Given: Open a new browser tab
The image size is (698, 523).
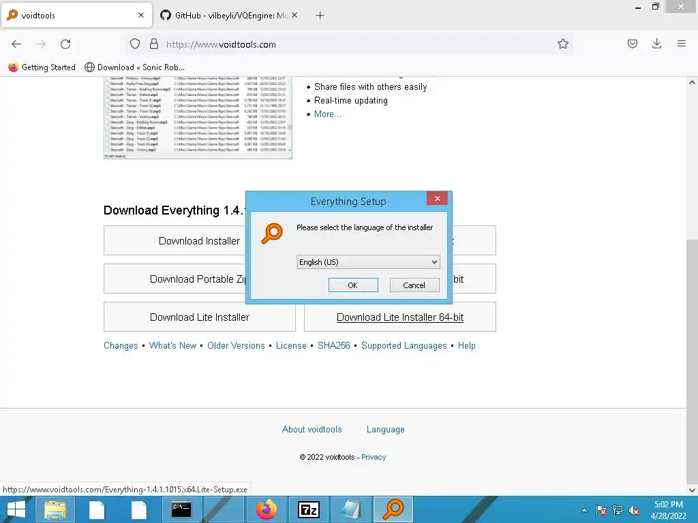Looking at the screenshot, I should click(320, 16).
